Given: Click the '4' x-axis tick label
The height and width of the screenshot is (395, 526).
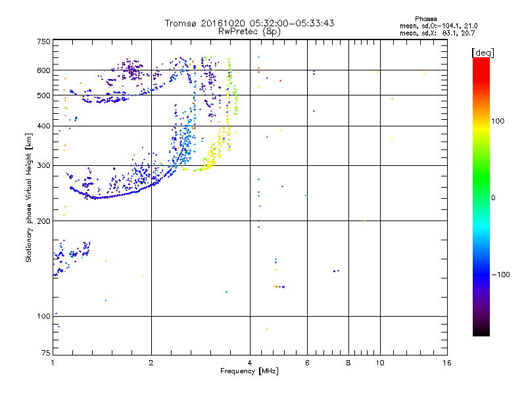Looking at the screenshot, I should (250, 363).
